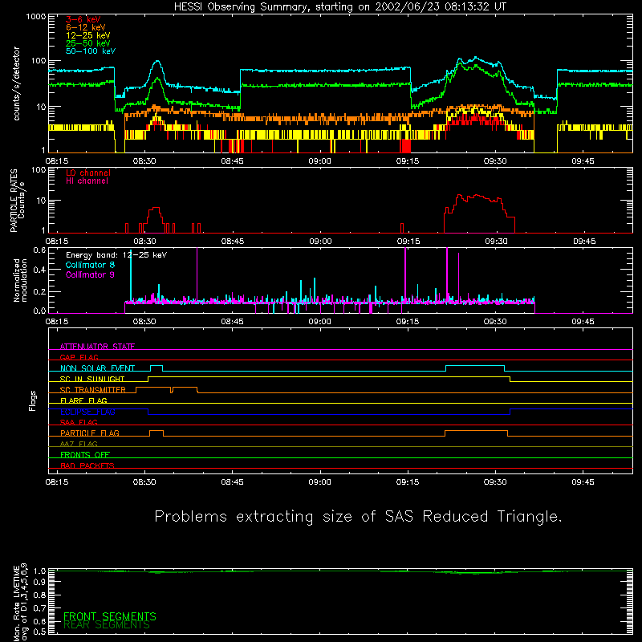Viewport: 642px width, 642px height.
Task: Click the "Collimator 9" legend label
Action: click(x=90, y=274)
